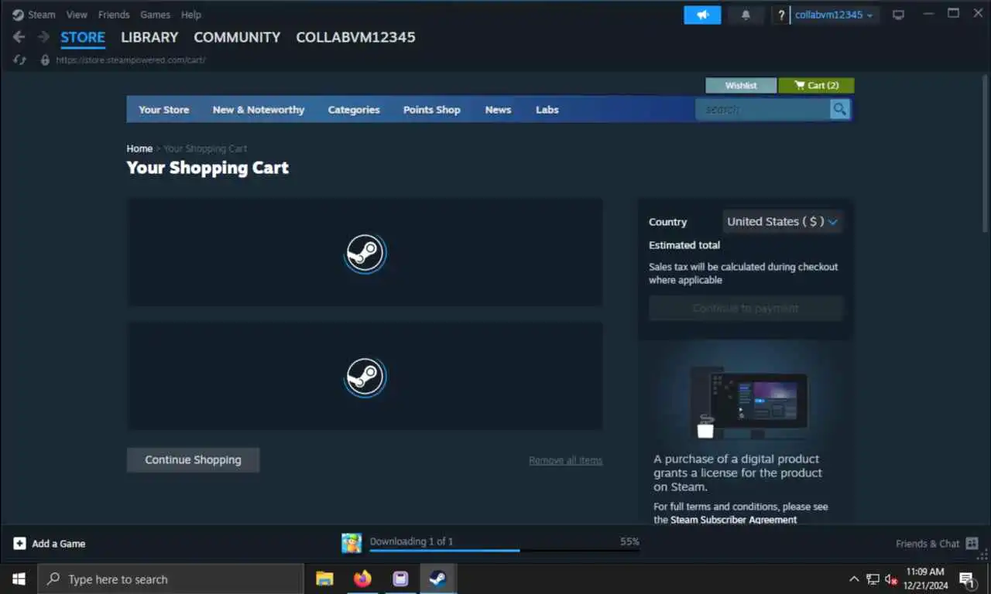Open Labs in the store nav

547,110
